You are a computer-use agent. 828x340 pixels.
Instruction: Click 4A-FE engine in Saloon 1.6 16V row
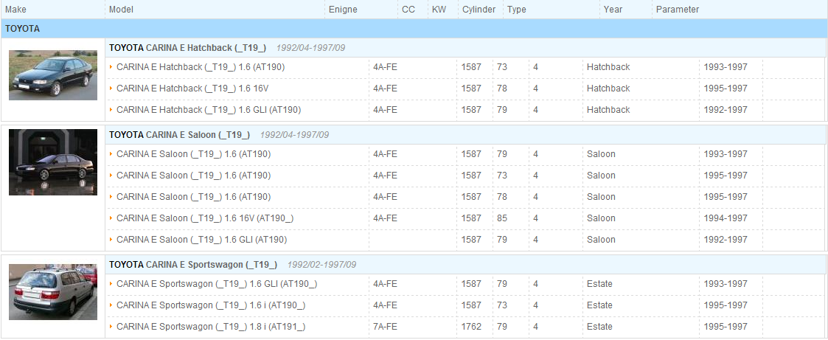point(385,218)
